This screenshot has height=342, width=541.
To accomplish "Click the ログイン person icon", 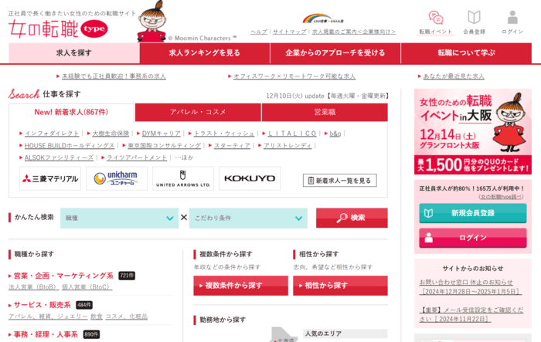I will coord(512,18).
